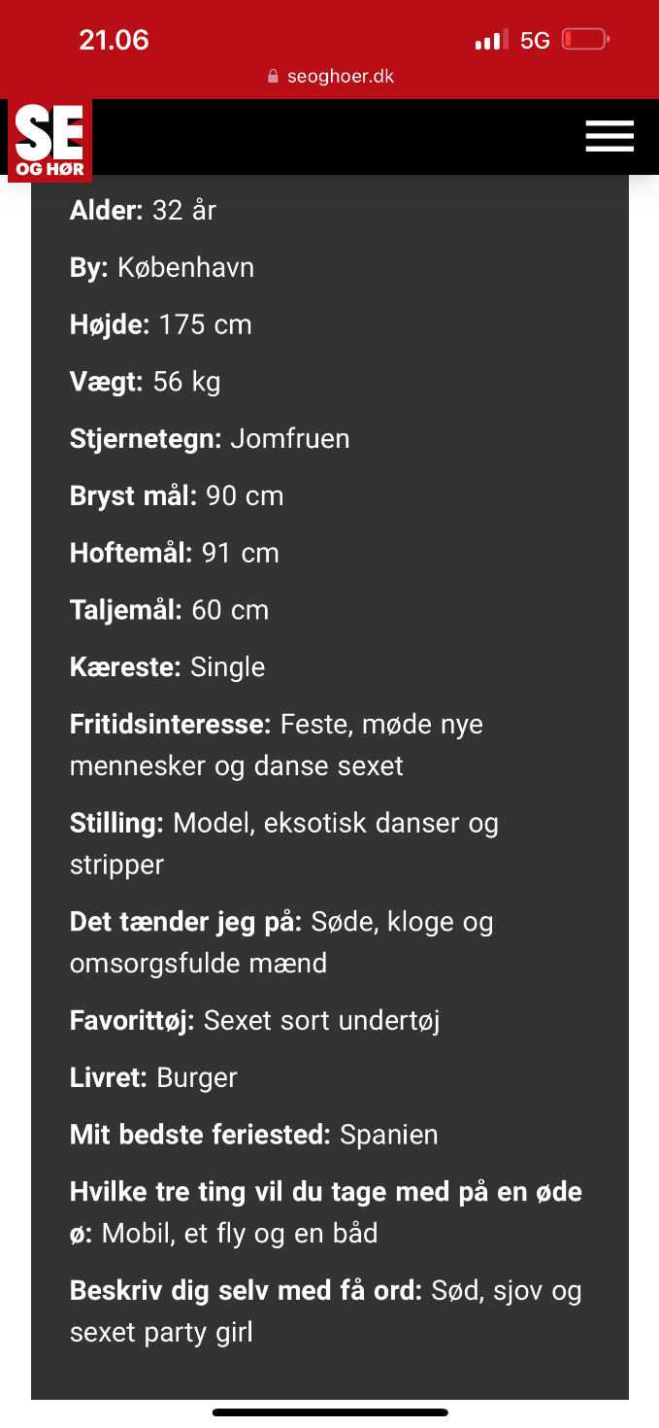Tap the home indicator bar at bottom
This screenshot has height=1428, width=659.
pos(330,1412)
